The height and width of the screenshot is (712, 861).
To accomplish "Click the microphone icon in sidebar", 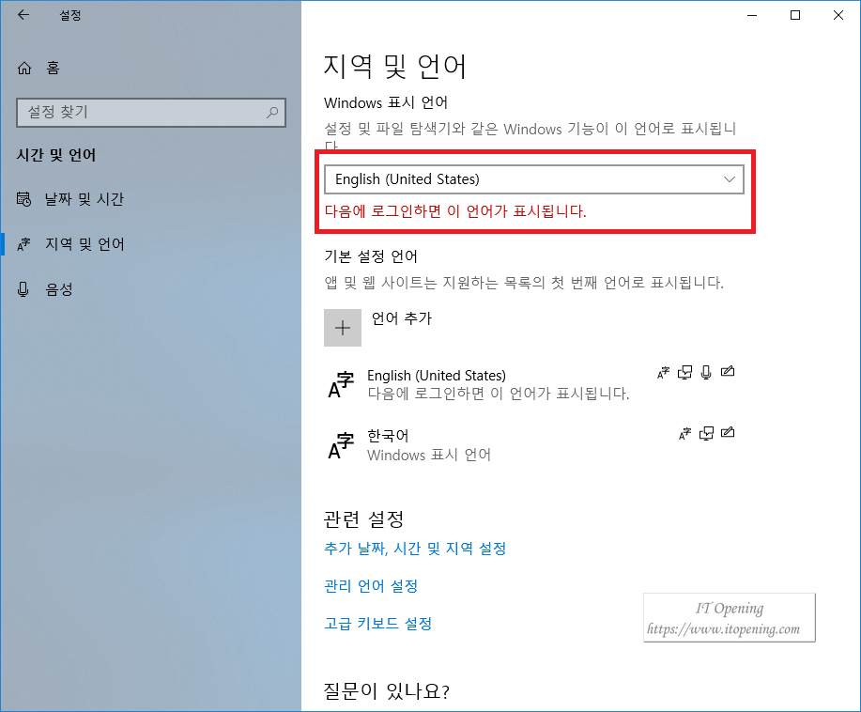I will (23, 289).
